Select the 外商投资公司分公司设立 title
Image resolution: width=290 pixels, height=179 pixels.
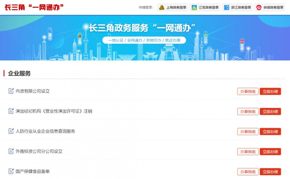[x=39, y=151]
